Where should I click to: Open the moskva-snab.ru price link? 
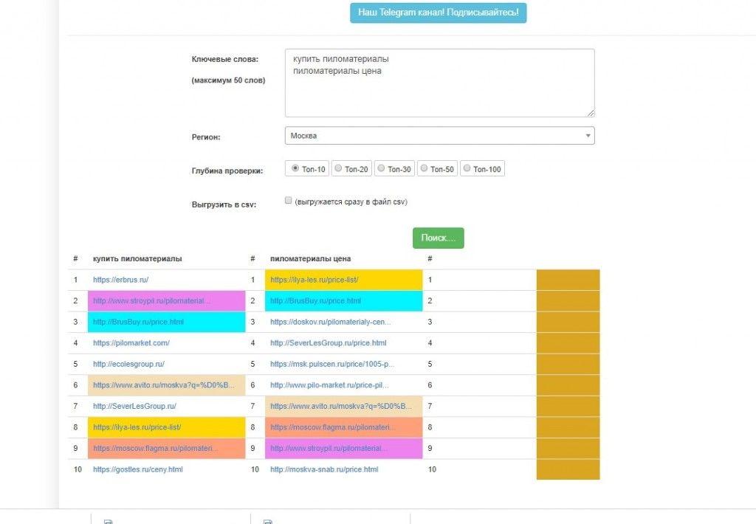pyautogui.click(x=324, y=469)
